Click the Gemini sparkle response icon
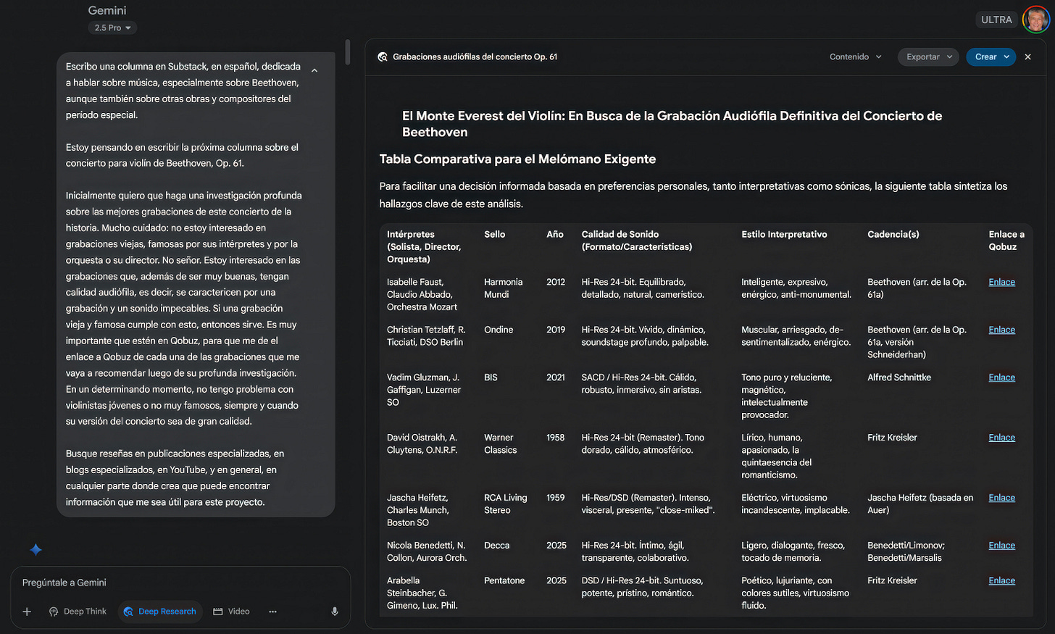The image size is (1055, 634). pyautogui.click(x=36, y=549)
